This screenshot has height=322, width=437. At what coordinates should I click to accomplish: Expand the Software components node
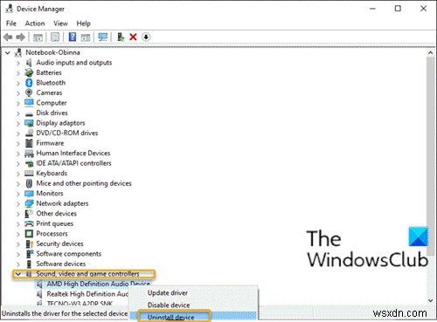click(18, 254)
